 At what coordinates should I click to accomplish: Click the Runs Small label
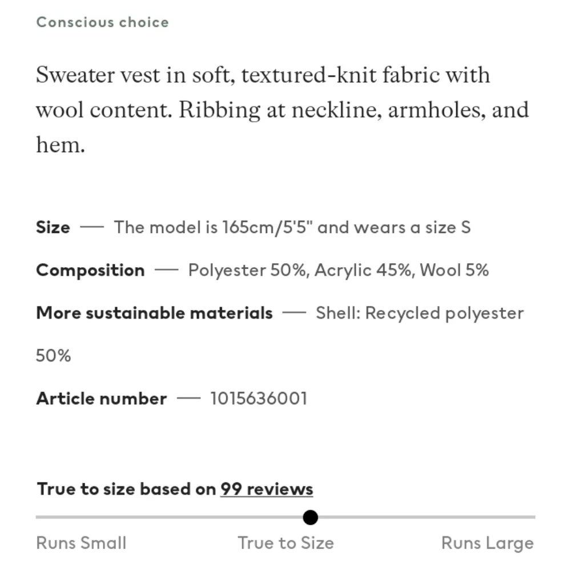(x=81, y=543)
